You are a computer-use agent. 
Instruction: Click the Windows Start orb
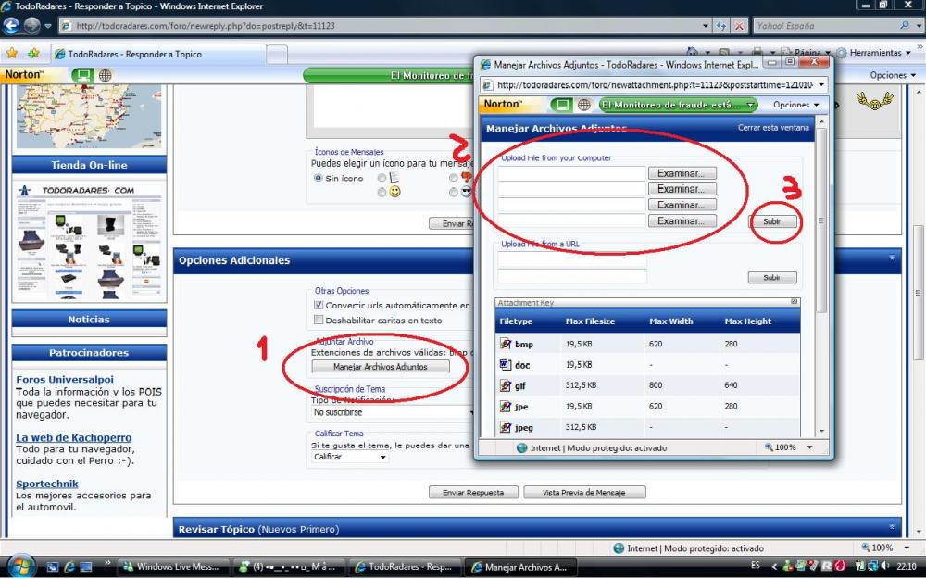coord(20,566)
